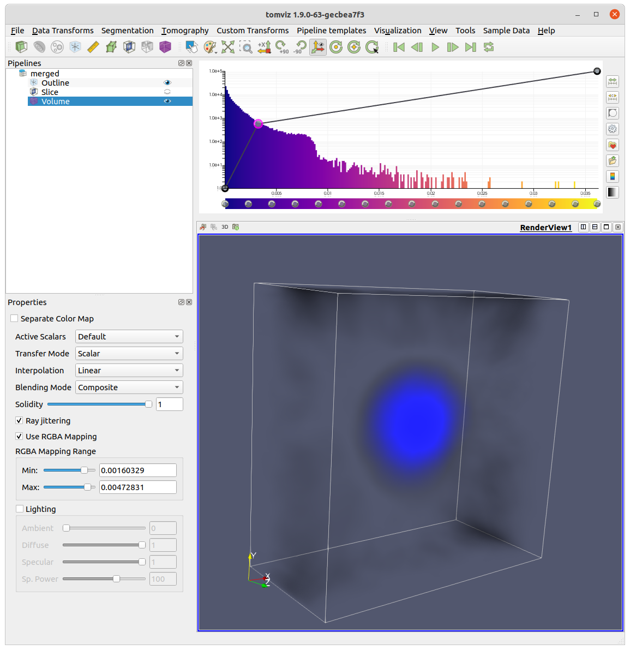The image size is (630, 650).
Task: Select the Ruler tool icon
Action: pyautogui.click(x=93, y=47)
